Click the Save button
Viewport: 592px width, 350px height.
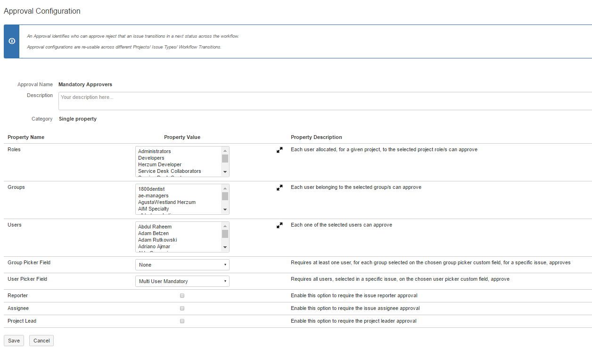tap(14, 341)
